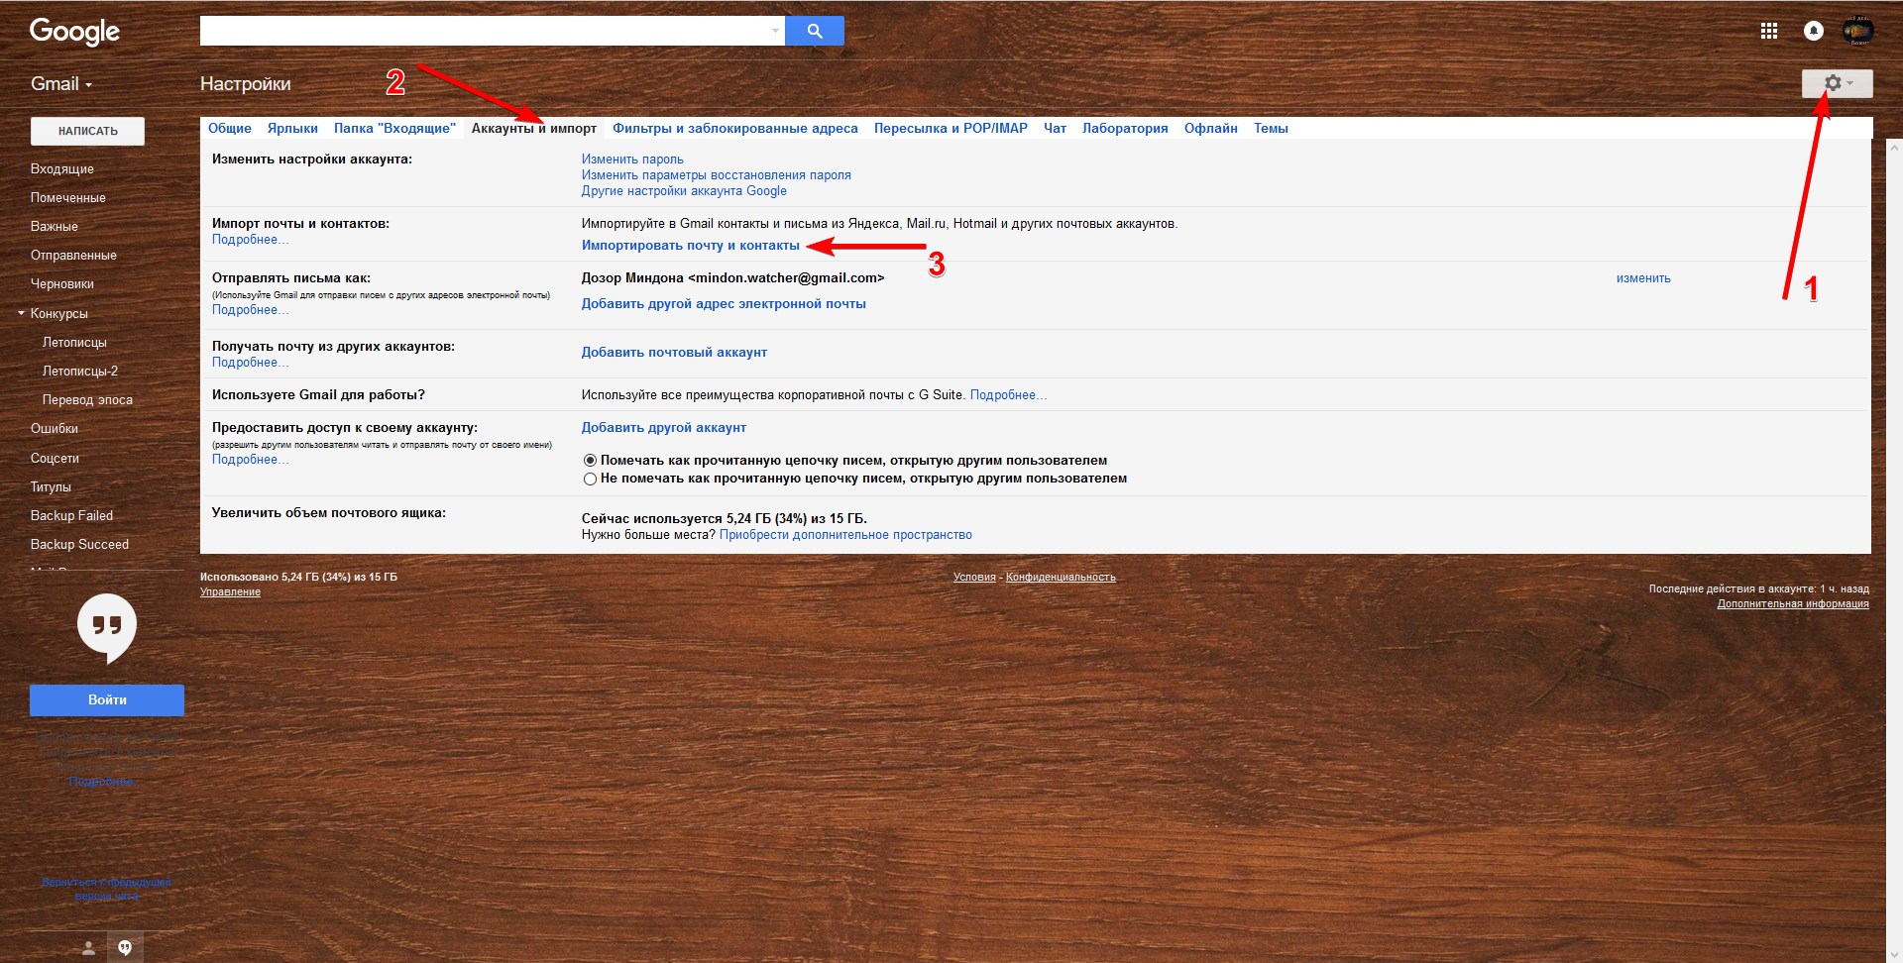Image resolution: width=1903 pixels, height=963 pixels.
Task: Select 'Не помечать как прочитанную' radio option
Action: (x=590, y=480)
